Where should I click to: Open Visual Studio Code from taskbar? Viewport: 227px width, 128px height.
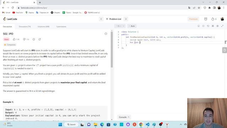(x=148, y=124)
